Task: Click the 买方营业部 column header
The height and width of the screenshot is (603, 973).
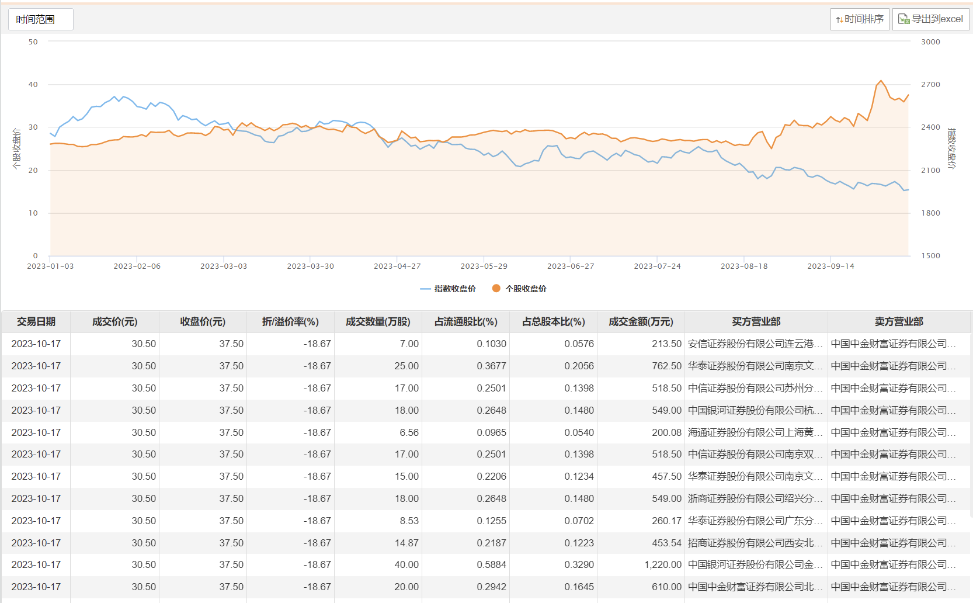Action: pos(756,322)
